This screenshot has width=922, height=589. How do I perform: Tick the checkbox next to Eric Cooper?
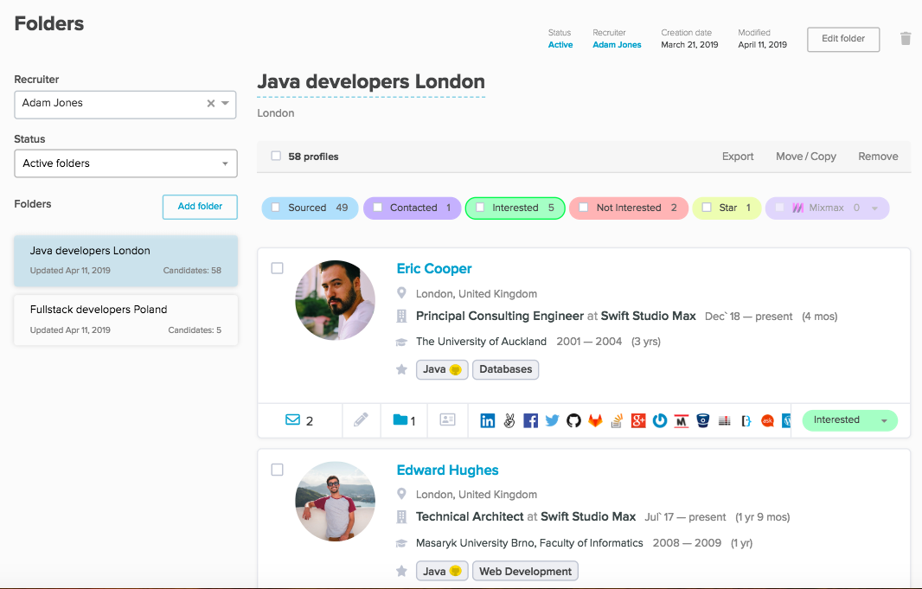pos(278,268)
